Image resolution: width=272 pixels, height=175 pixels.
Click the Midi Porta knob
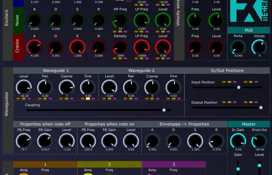238,47
